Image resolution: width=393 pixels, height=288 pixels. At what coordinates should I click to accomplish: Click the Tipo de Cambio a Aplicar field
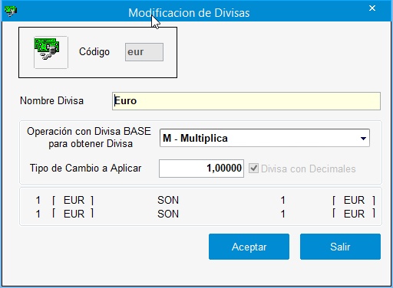pyautogui.click(x=201, y=169)
